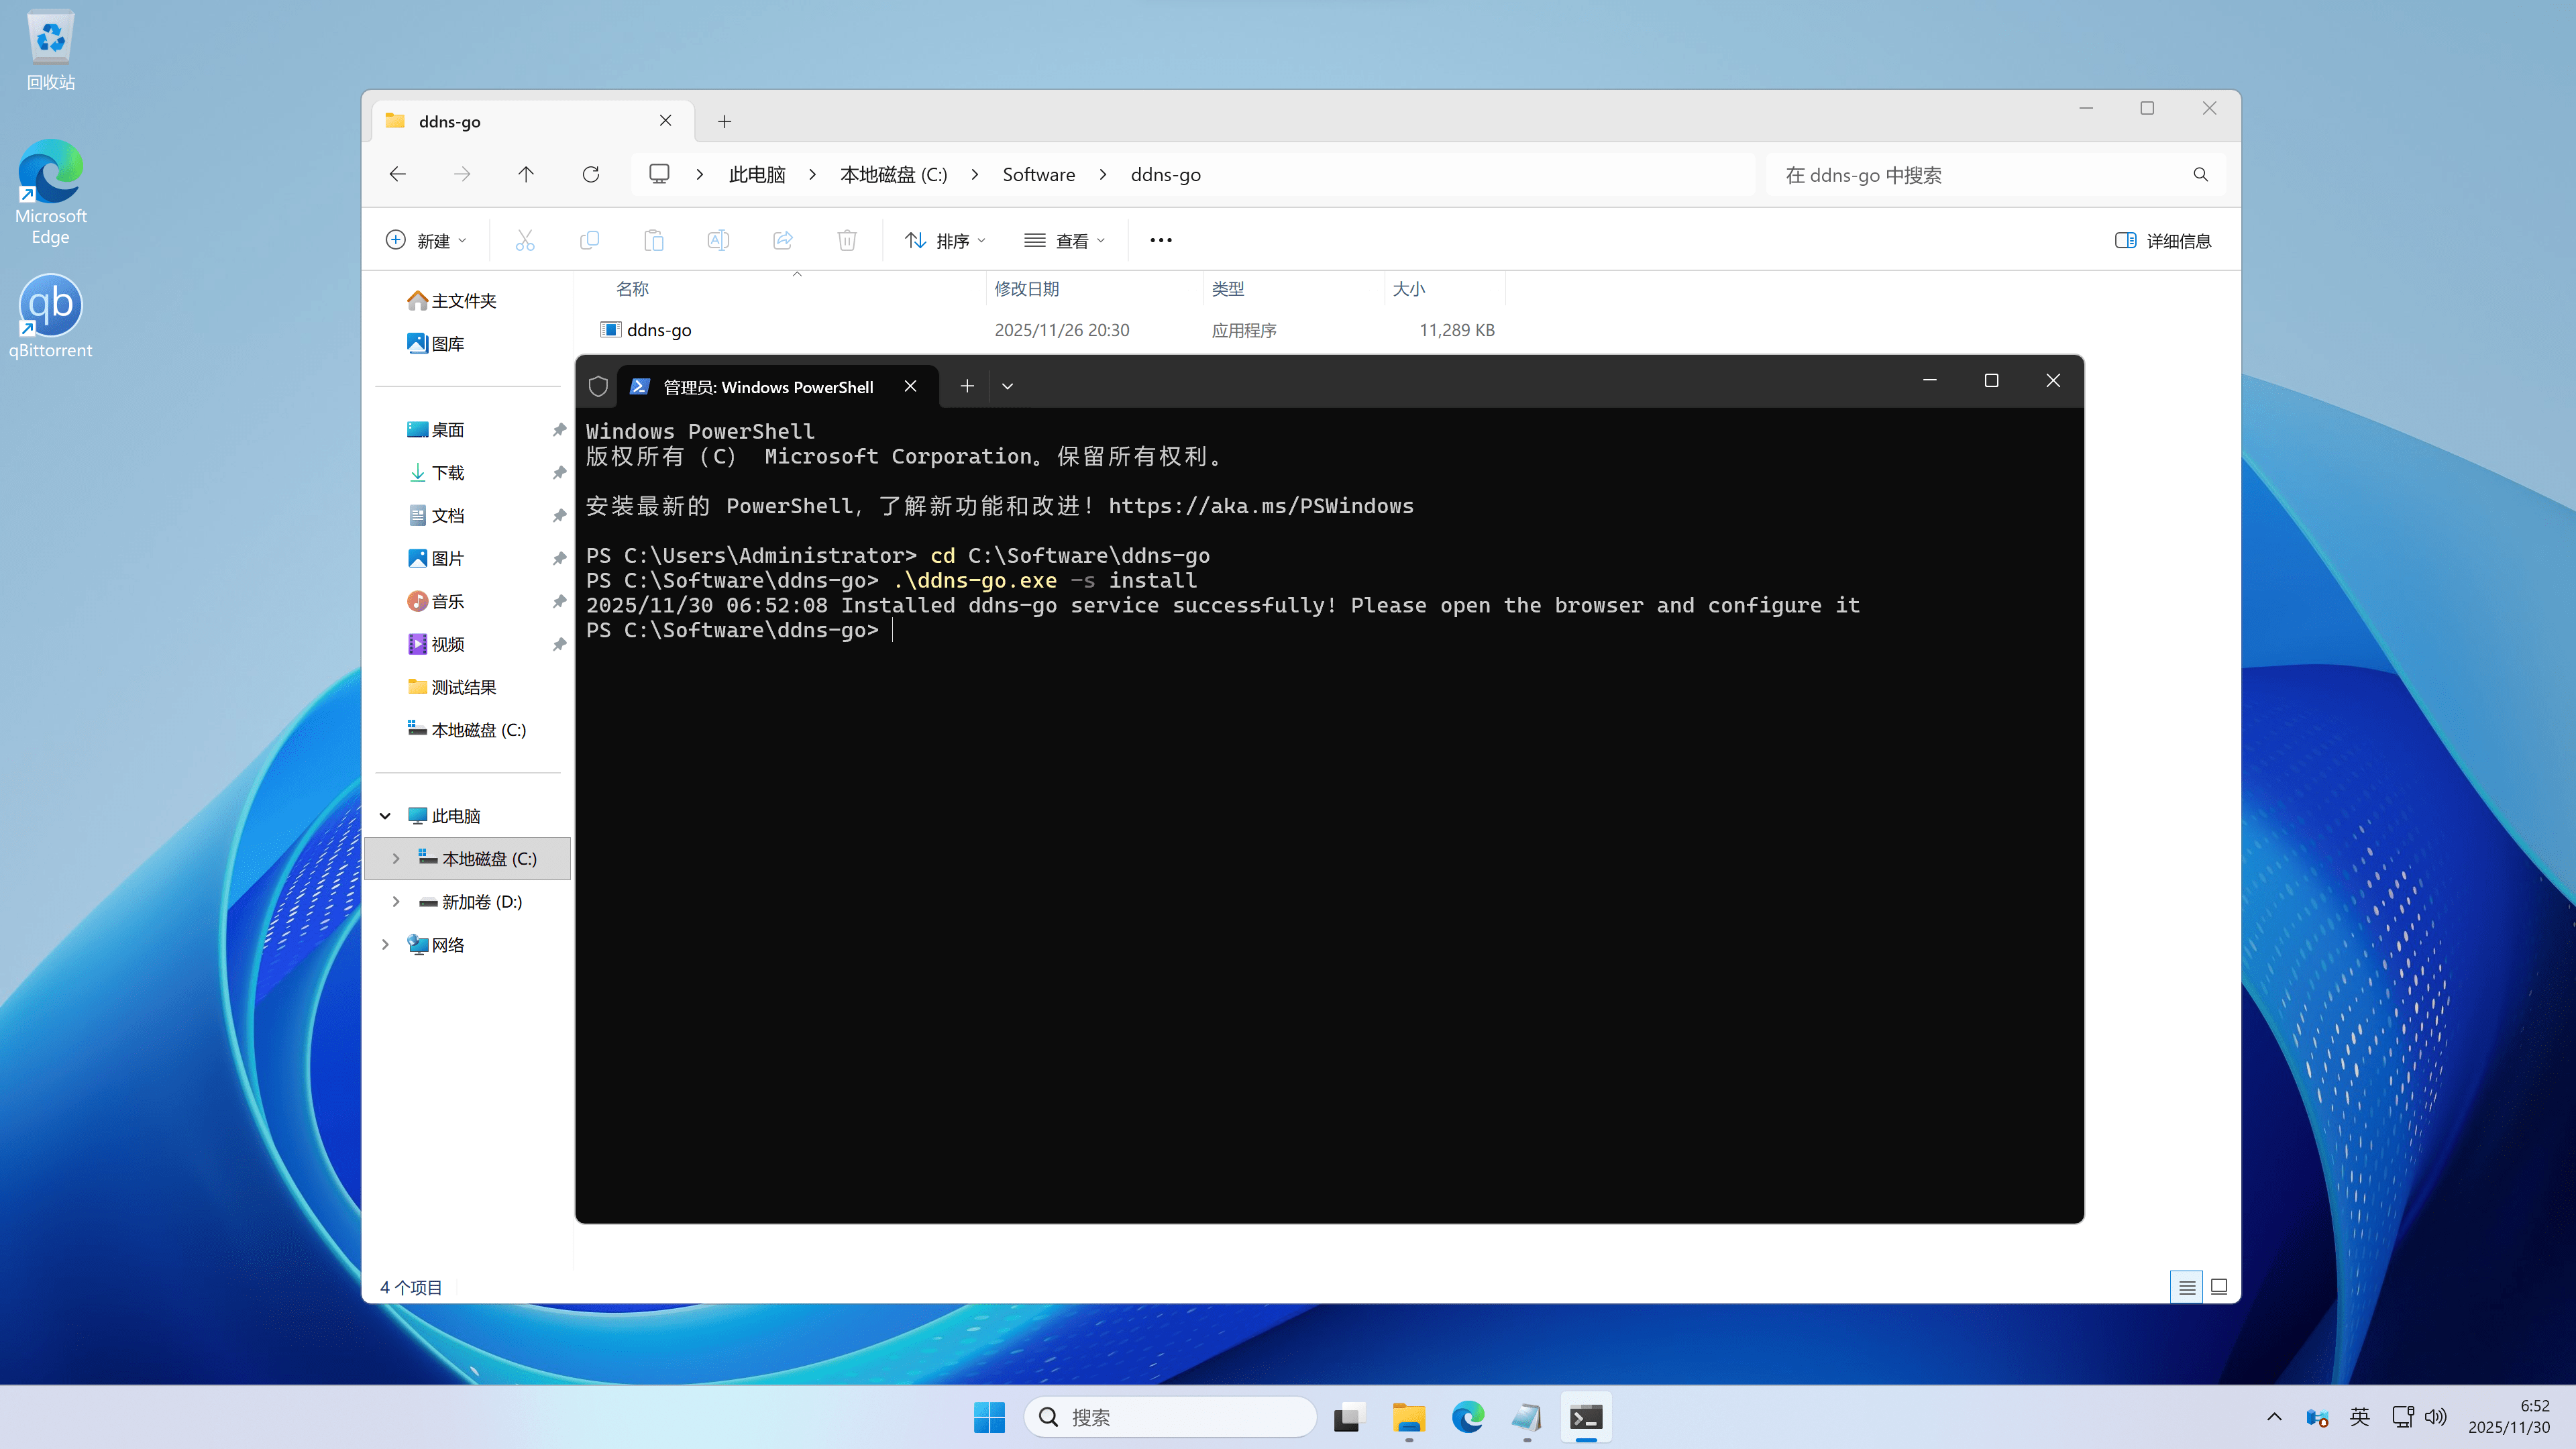
Task: Click the Refresh icon in Explorer
Action: pyautogui.click(x=591, y=174)
